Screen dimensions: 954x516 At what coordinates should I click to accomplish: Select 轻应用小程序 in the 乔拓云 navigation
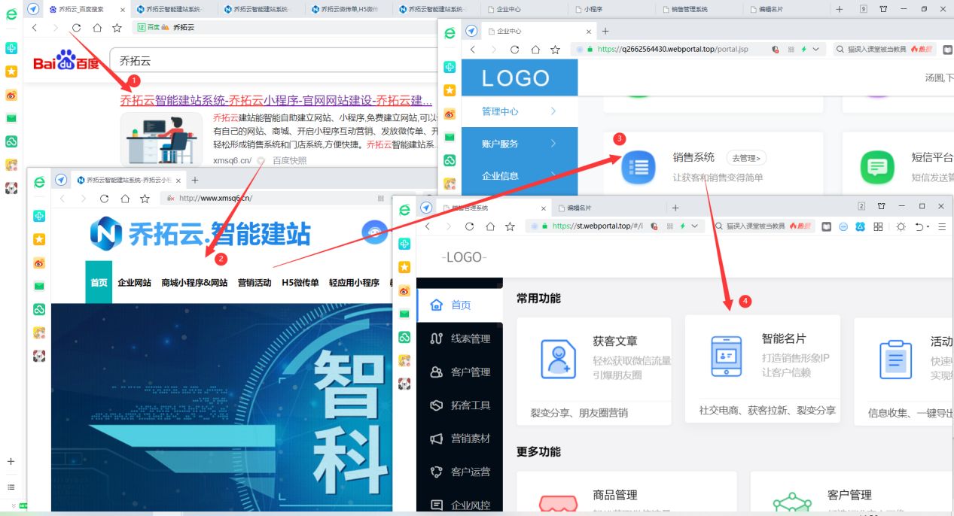(x=354, y=283)
